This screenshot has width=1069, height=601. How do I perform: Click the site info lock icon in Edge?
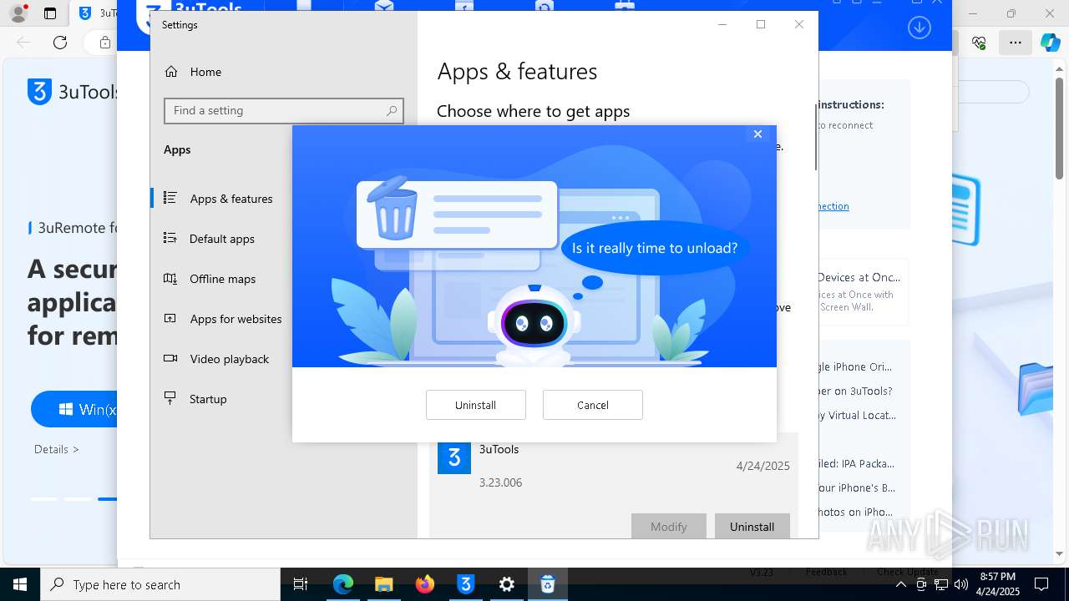tap(105, 43)
